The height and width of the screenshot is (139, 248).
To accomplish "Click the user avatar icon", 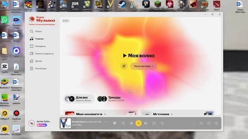I will (32, 123).
